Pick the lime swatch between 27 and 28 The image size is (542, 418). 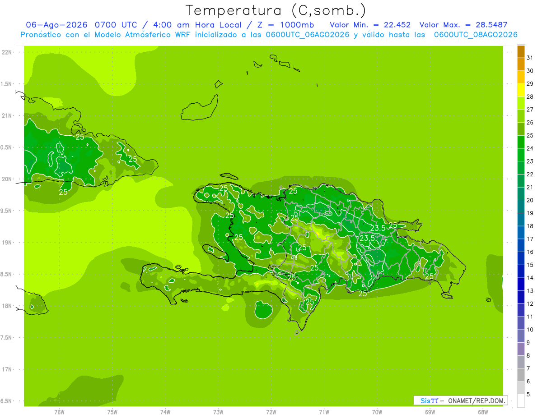click(521, 103)
